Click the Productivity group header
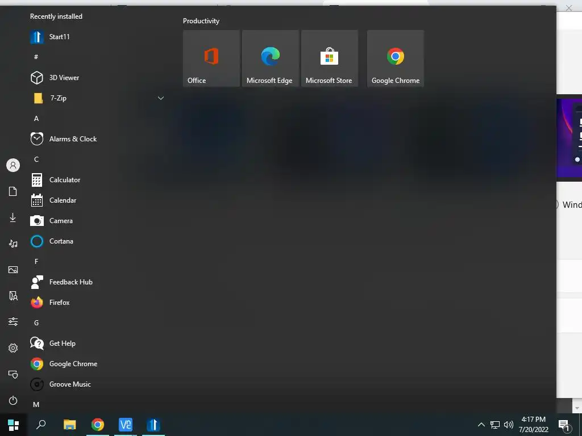Screen dimensions: 582x436 pos(201,21)
